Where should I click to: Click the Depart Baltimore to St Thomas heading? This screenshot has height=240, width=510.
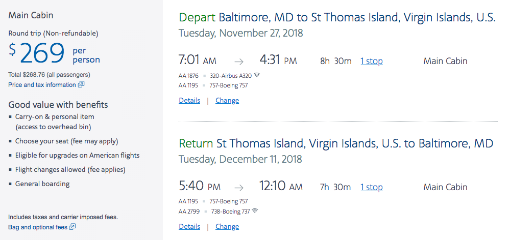[337, 17]
